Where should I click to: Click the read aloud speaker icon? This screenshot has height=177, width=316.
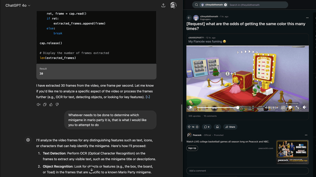[x=39, y=105]
